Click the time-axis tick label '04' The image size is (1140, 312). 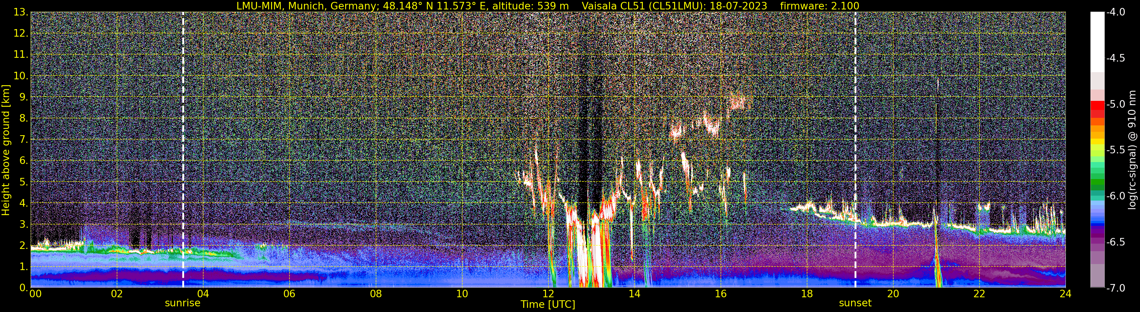[203, 294]
